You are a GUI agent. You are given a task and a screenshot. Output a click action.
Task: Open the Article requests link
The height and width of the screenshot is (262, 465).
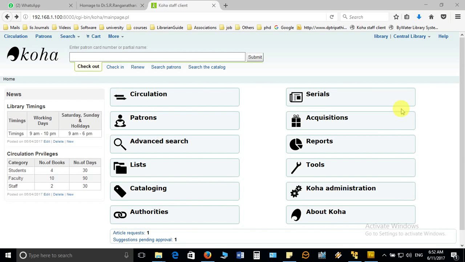coord(129,233)
